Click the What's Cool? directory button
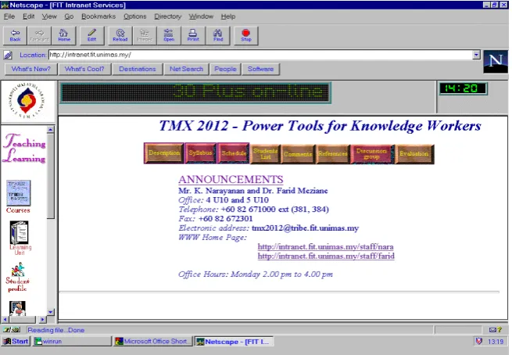 [x=84, y=70]
